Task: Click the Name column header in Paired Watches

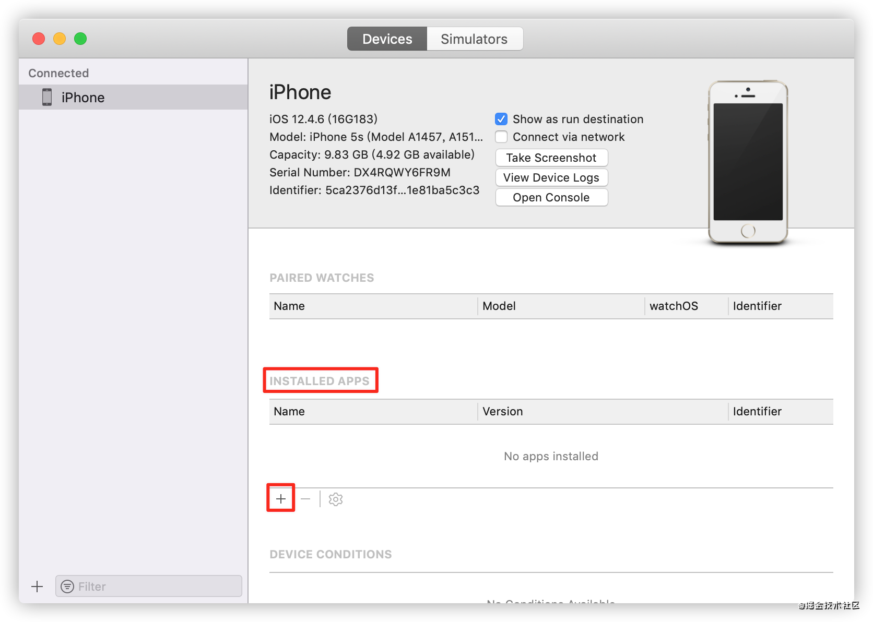Action: point(373,306)
